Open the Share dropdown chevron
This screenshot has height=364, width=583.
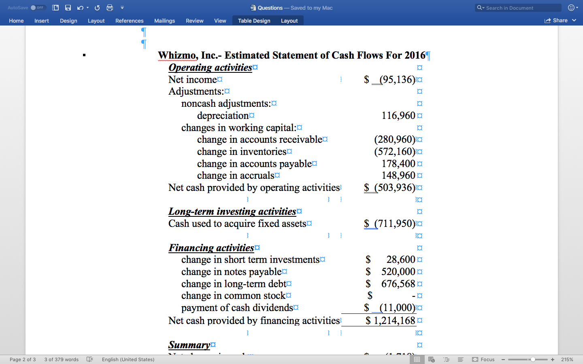[x=574, y=20]
